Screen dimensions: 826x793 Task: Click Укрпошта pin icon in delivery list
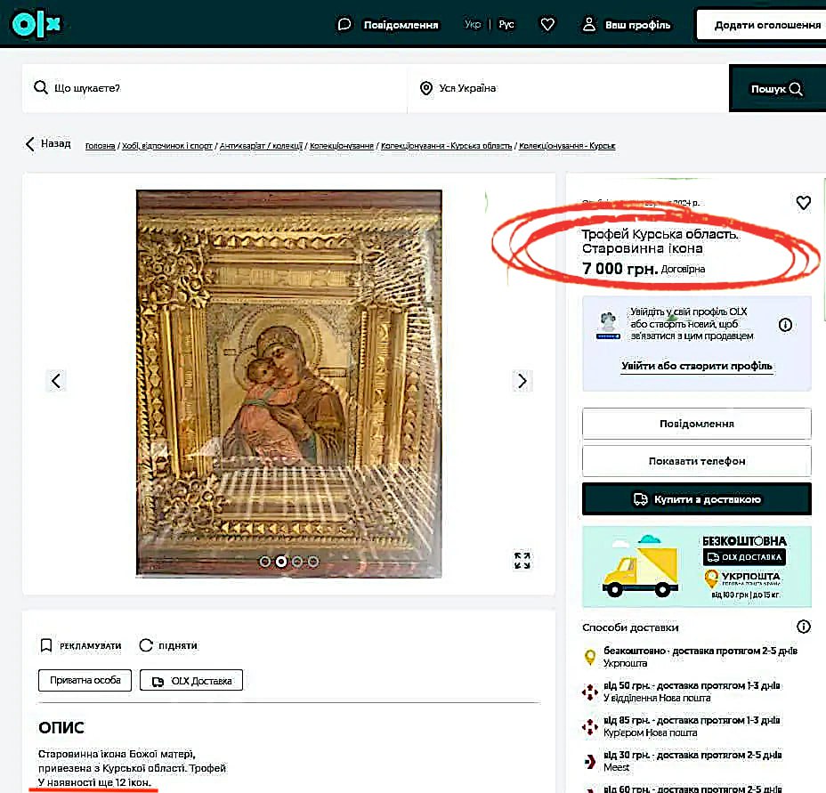pos(590,657)
